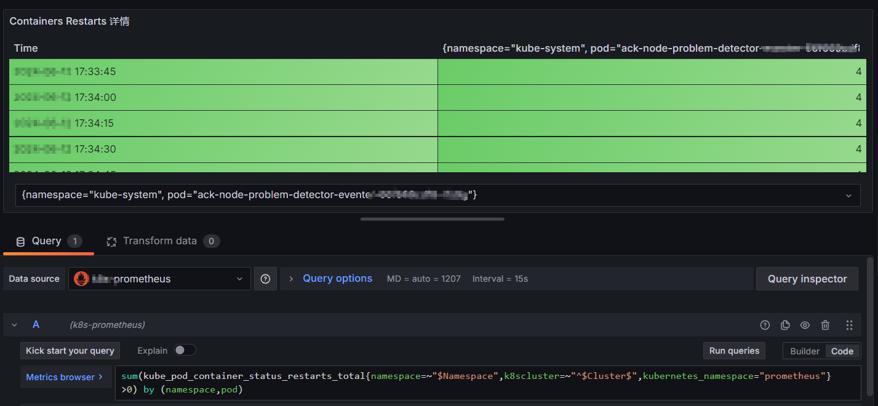Open the Prometheus data source dropdown
Screen dimensions: 878x406
click(239, 279)
